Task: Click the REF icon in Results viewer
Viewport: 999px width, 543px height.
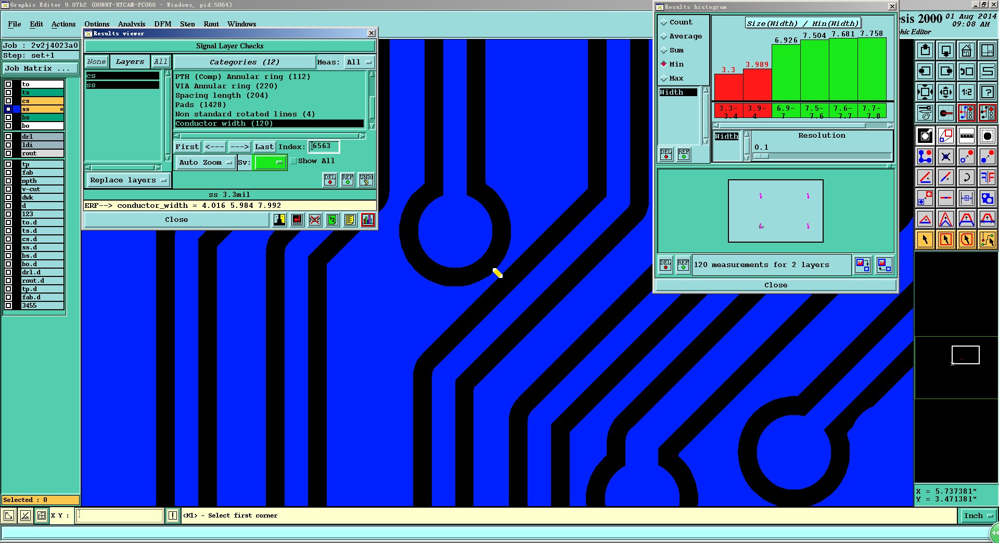Action: tap(348, 180)
